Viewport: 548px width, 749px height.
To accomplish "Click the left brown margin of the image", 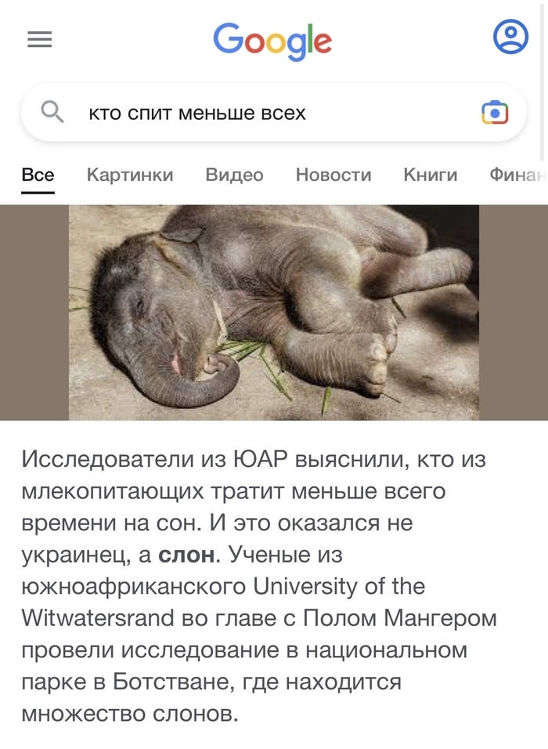I will (34, 313).
